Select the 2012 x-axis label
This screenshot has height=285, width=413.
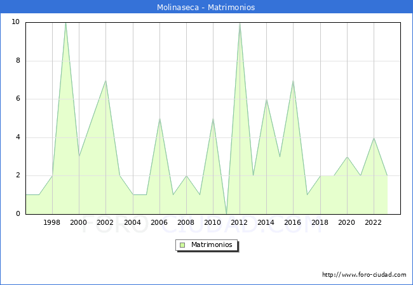click(239, 222)
